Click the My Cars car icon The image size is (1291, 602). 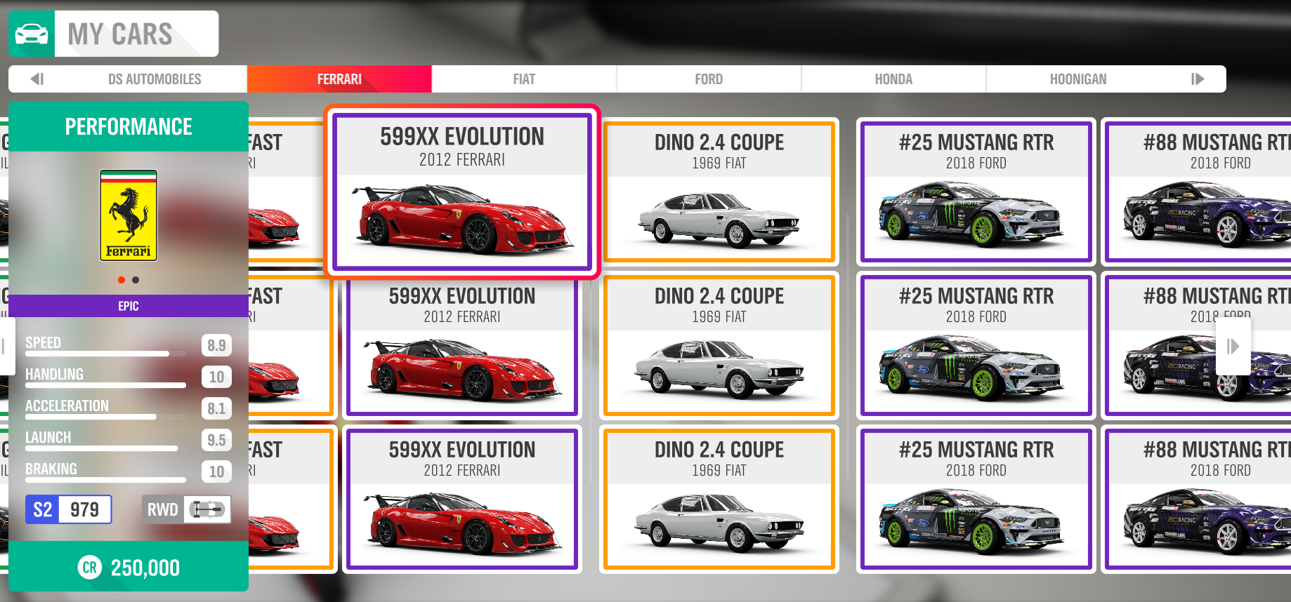[32, 34]
